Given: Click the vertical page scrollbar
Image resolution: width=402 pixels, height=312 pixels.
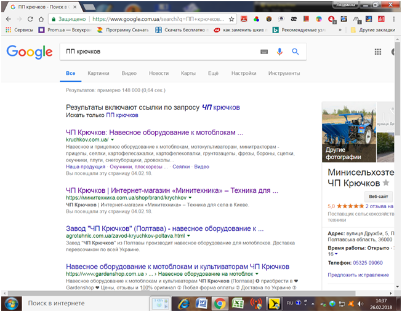Looking at the screenshot, I should pyautogui.click(x=398, y=88).
